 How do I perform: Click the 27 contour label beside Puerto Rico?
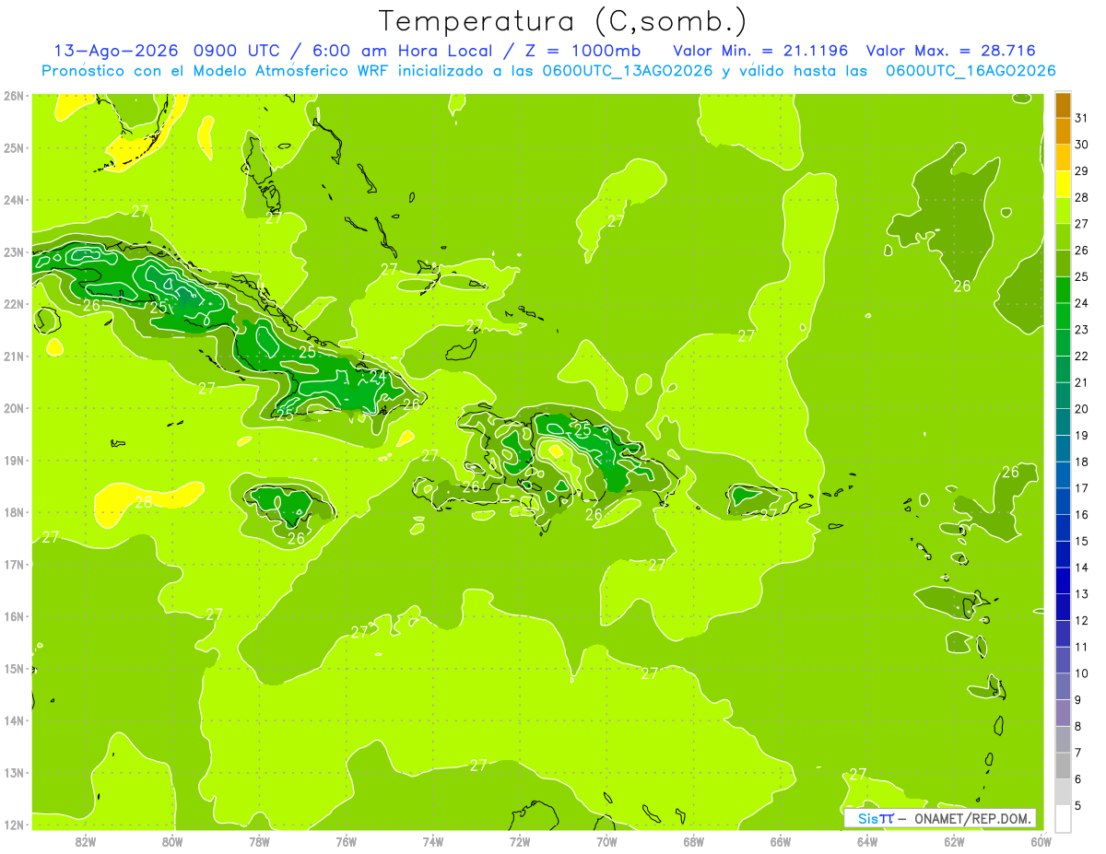769,514
